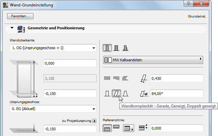The width and height of the screenshot is (218, 136).
Task: Open the Wandoberkante story dropdown
Action: click(x=53, y=48)
